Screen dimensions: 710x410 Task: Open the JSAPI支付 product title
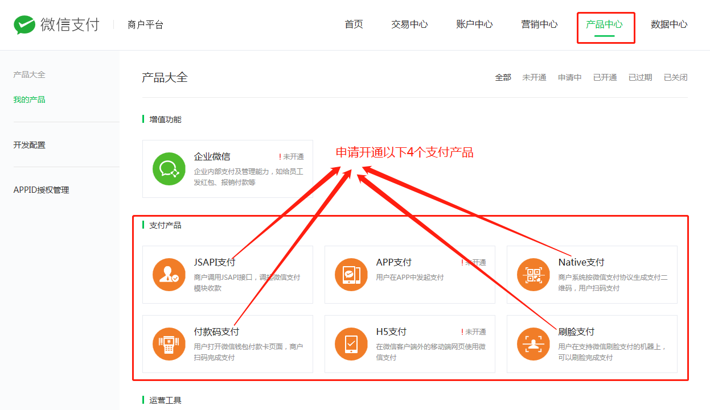point(214,262)
